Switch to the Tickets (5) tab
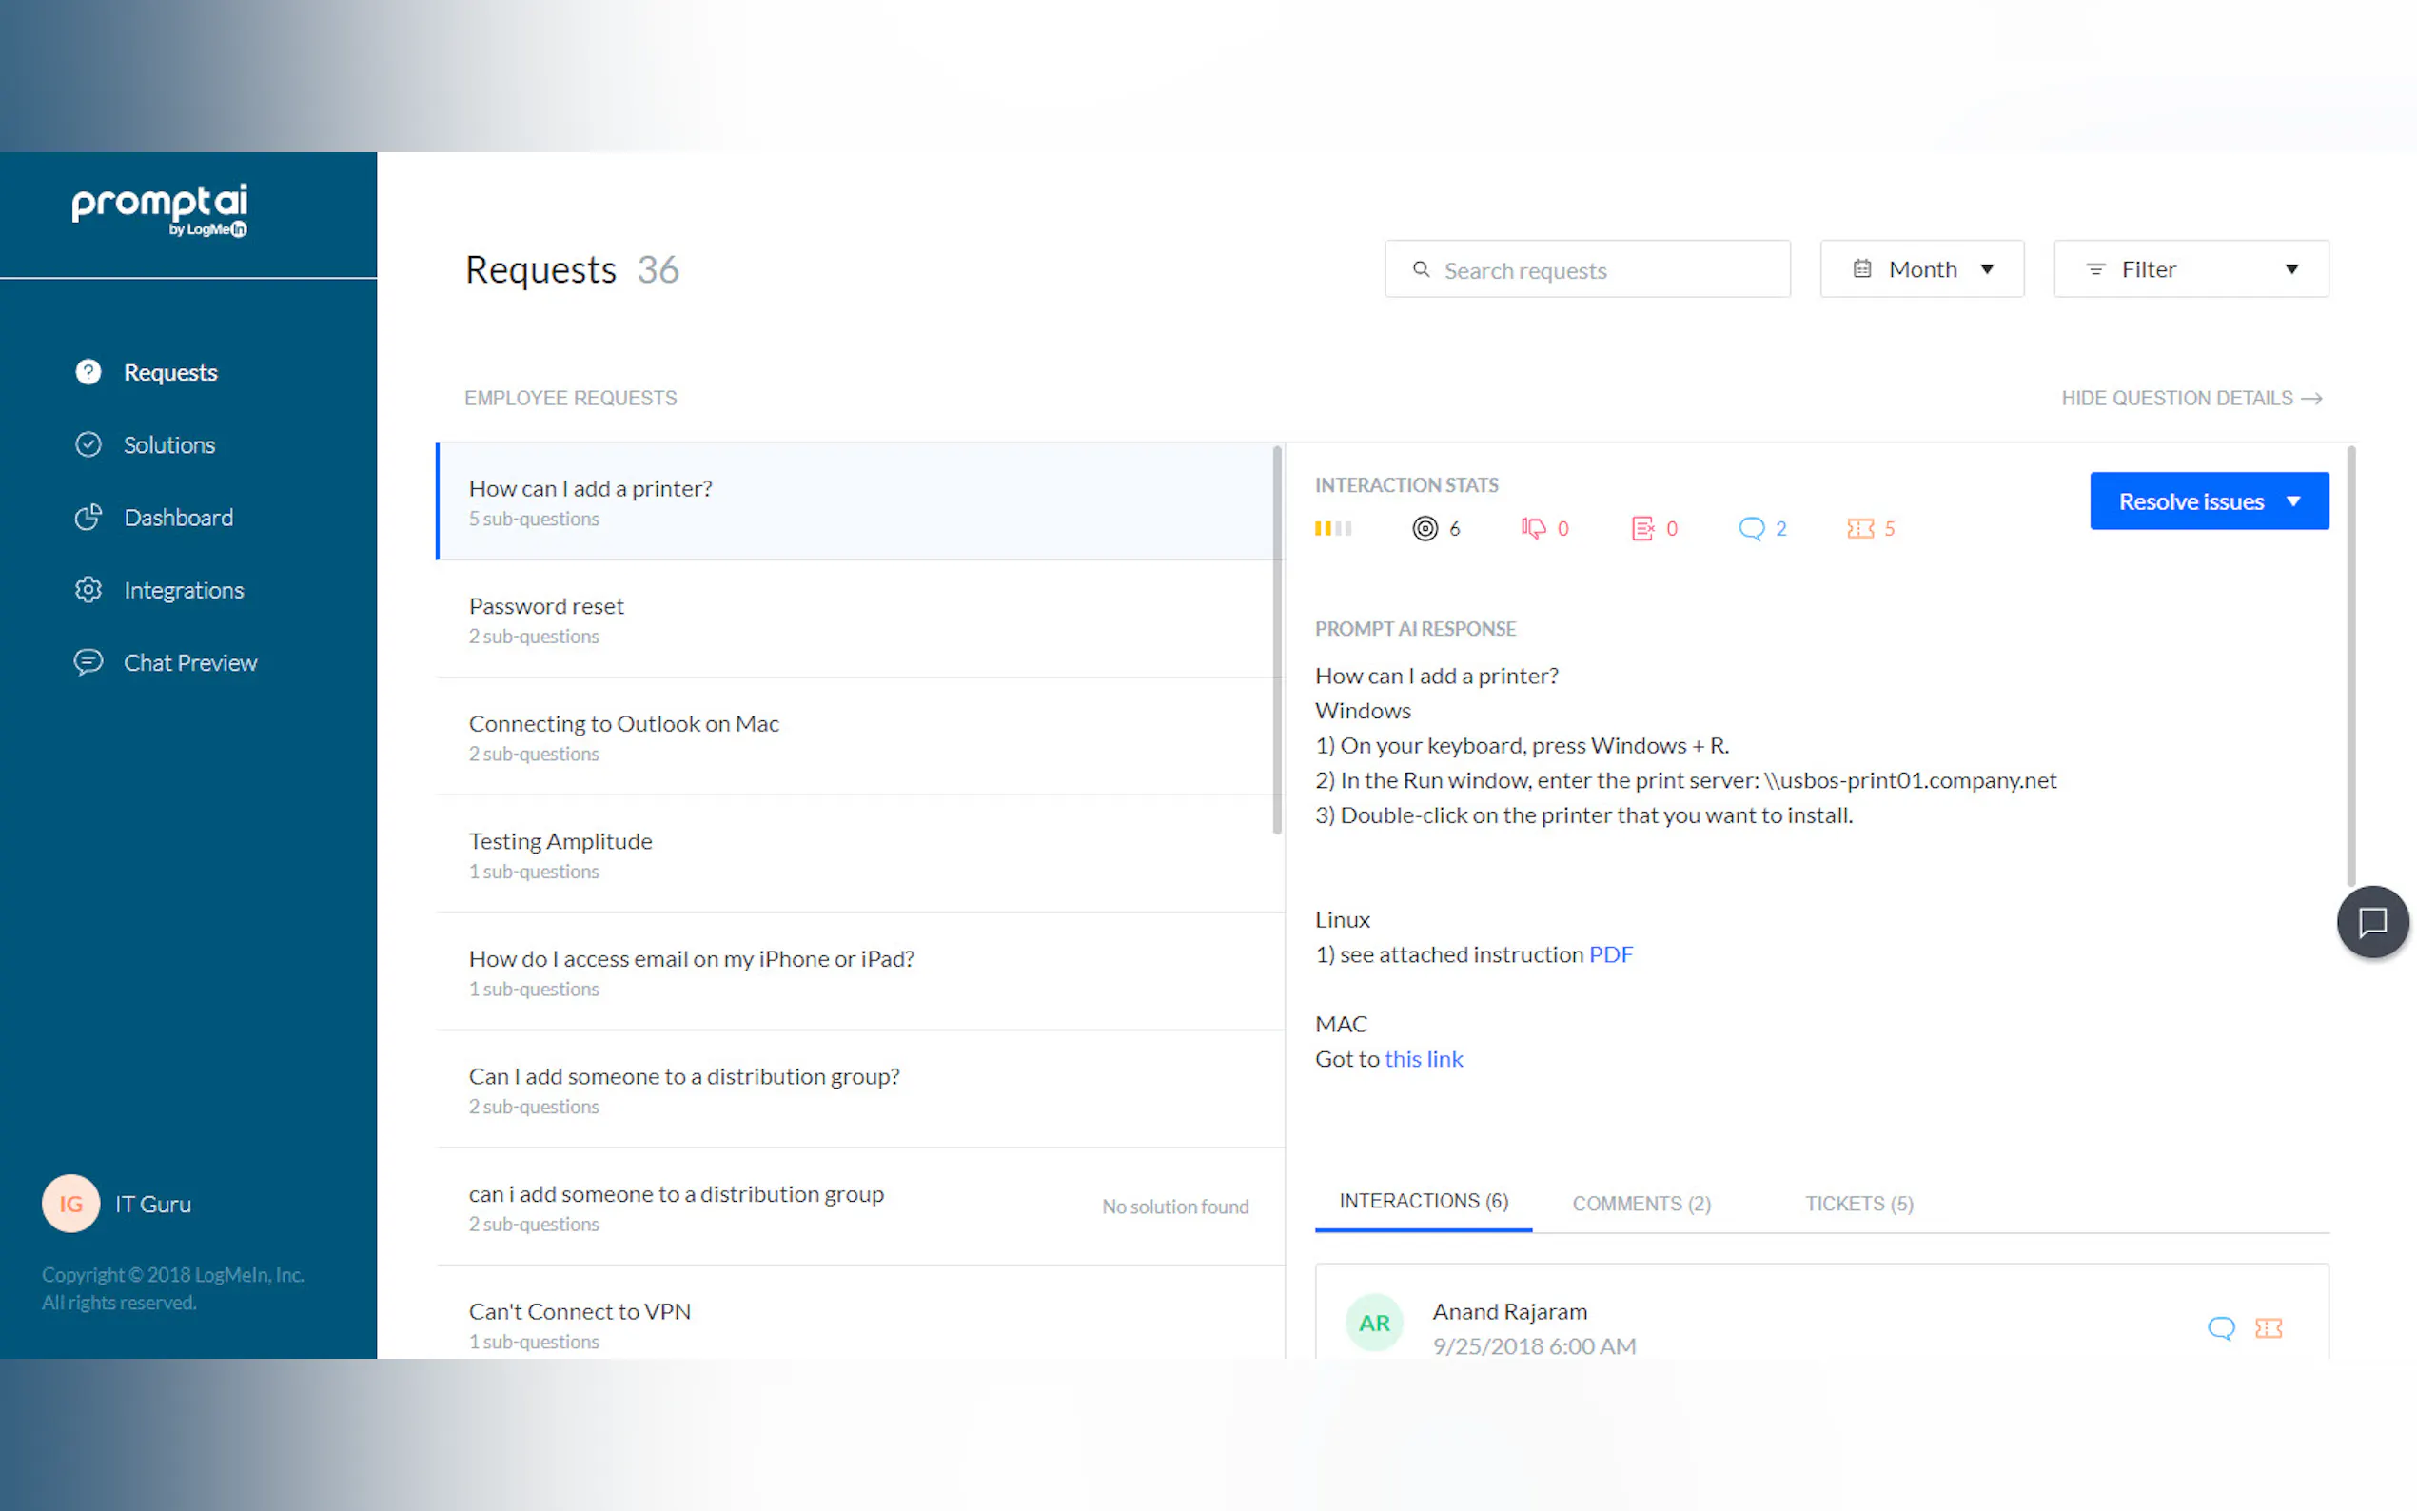 (1858, 1204)
